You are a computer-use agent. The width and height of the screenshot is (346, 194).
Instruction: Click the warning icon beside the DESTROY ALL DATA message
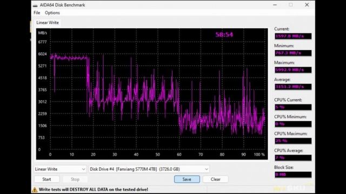(x=35, y=190)
